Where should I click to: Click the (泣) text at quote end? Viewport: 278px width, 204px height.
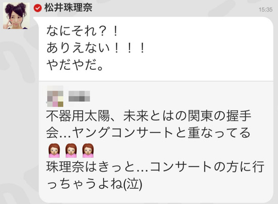132,184
